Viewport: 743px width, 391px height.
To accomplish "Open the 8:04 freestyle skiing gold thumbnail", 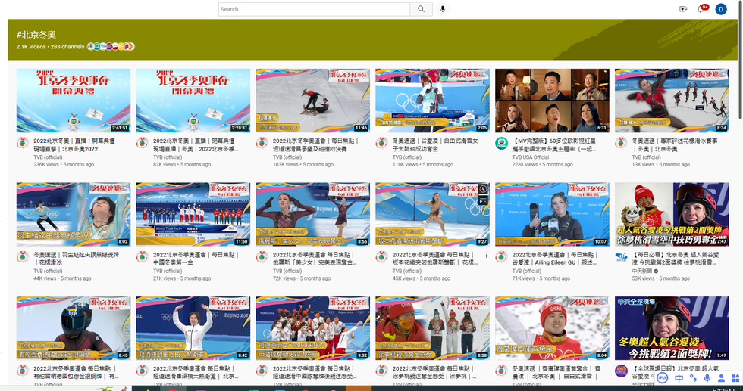I will coord(553,328).
